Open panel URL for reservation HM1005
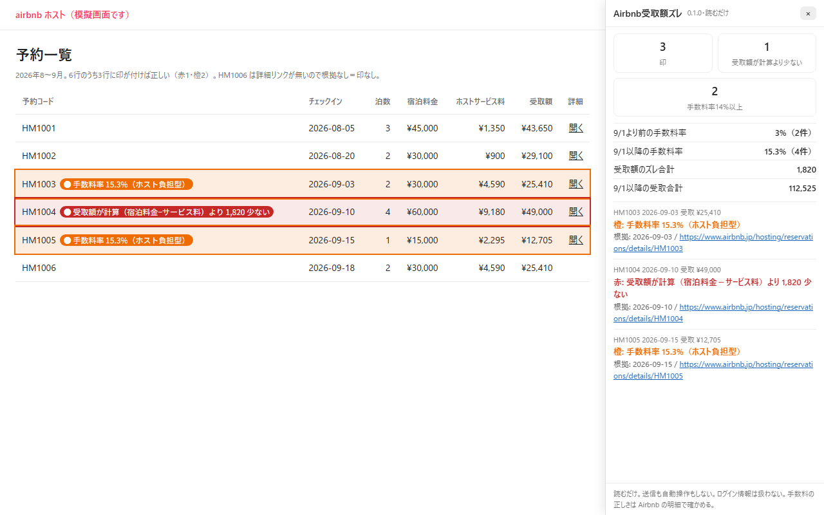824x515 pixels. tap(713, 370)
